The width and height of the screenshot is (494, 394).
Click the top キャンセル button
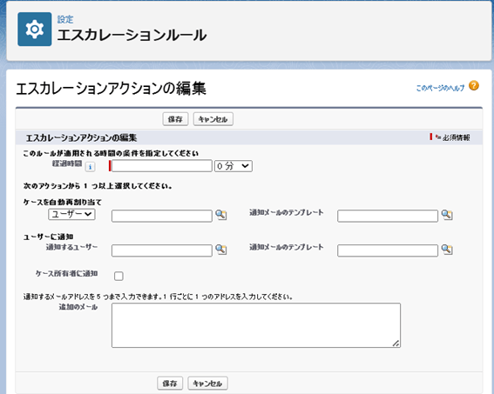(213, 119)
